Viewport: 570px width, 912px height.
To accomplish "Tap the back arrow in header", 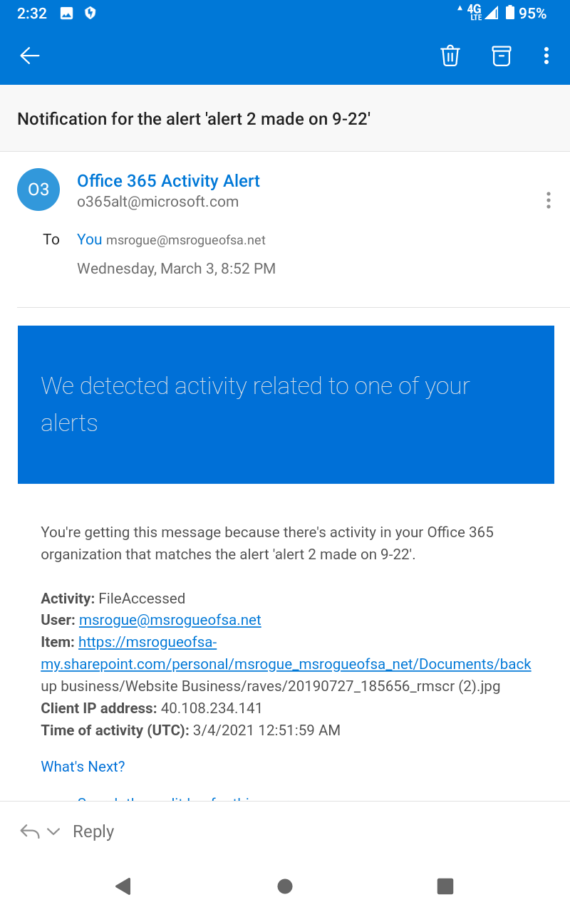I will (x=30, y=56).
